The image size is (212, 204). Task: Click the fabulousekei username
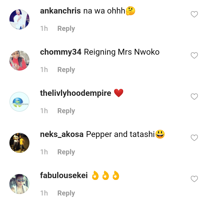[64, 176]
